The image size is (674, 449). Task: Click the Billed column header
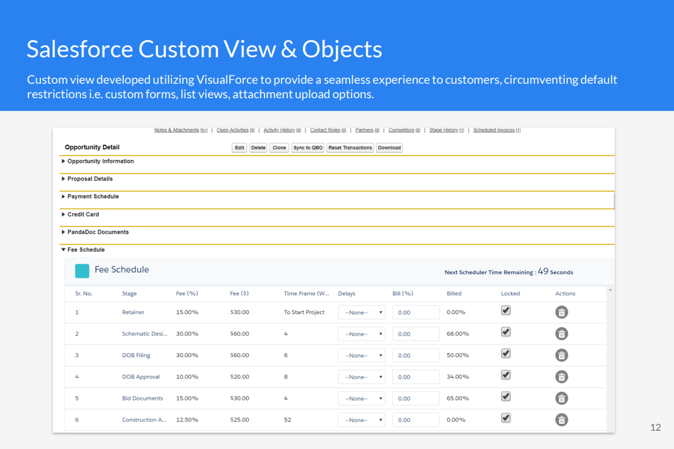[x=454, y=293]
